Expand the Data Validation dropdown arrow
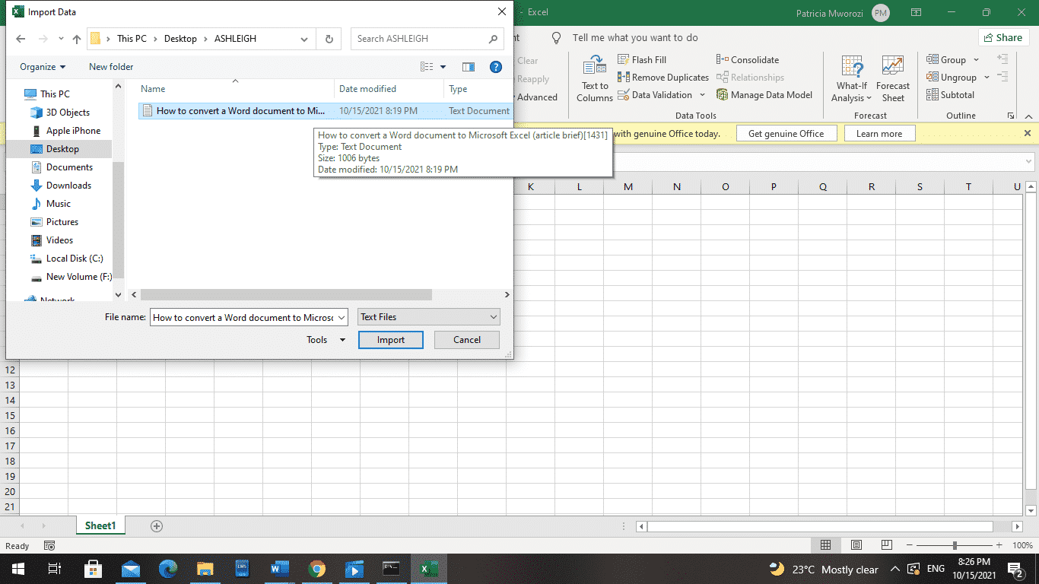 click(704, 94)
